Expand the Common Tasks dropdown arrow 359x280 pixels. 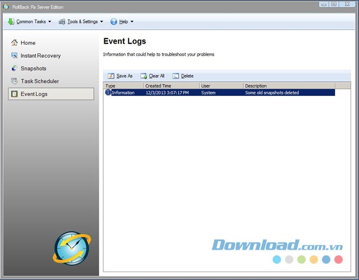(x=50, y=22)
